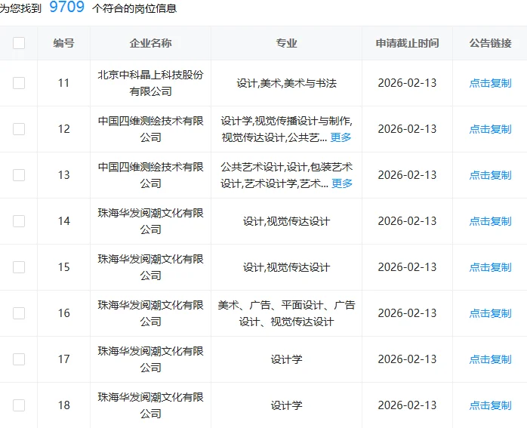This screenshot has height=428, width=527.
Task: Click deadline 2026-02-13 in row 15
Action: (x=407, y=267)
